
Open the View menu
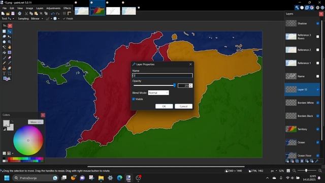20,8
